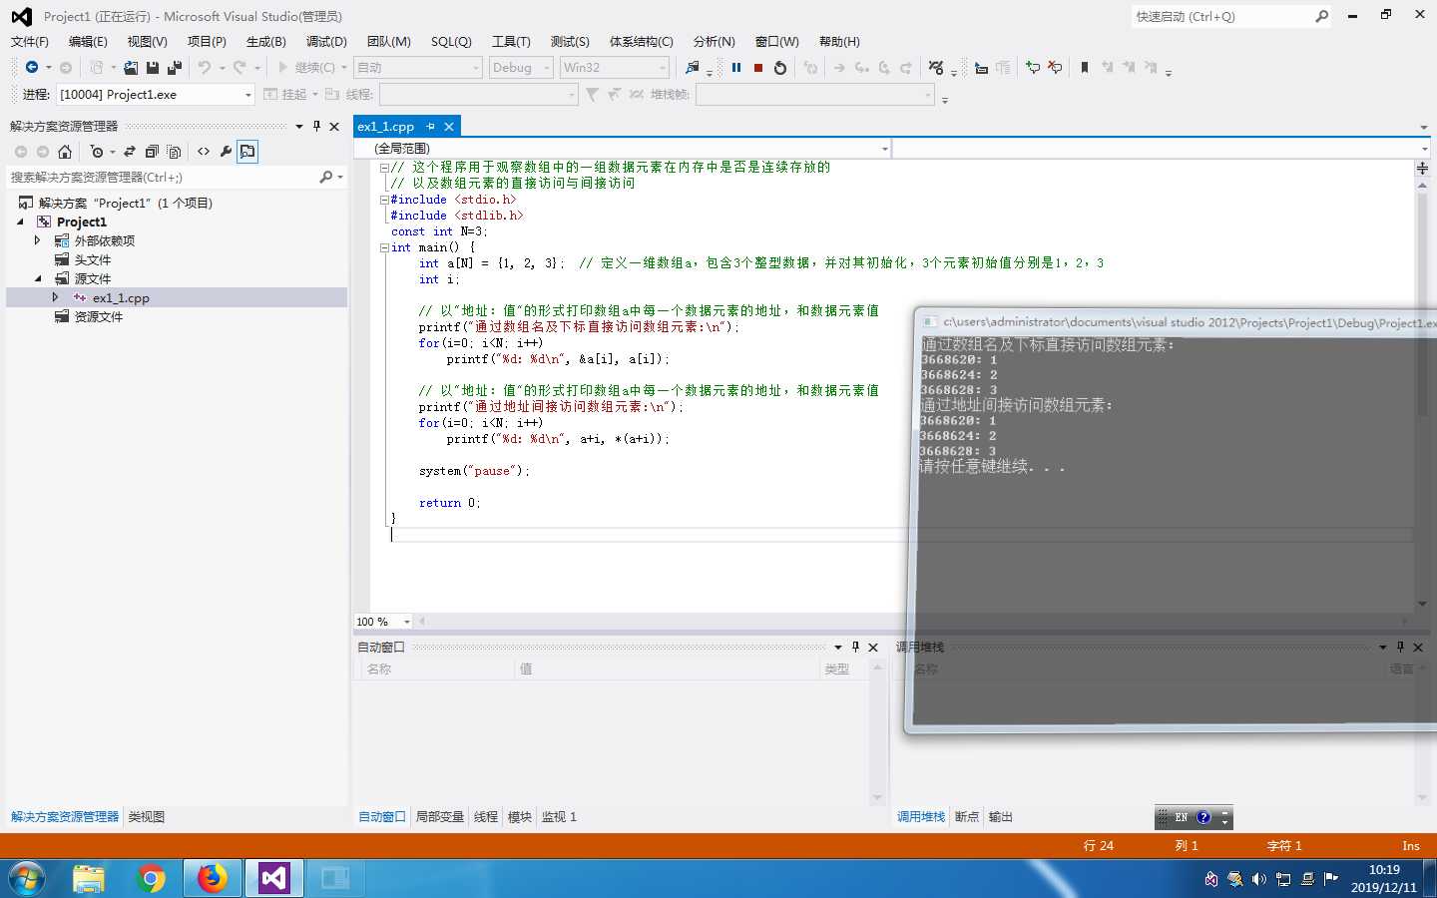
Task: Click volume icon in system tray
Action: click(x=1259, y=879)
